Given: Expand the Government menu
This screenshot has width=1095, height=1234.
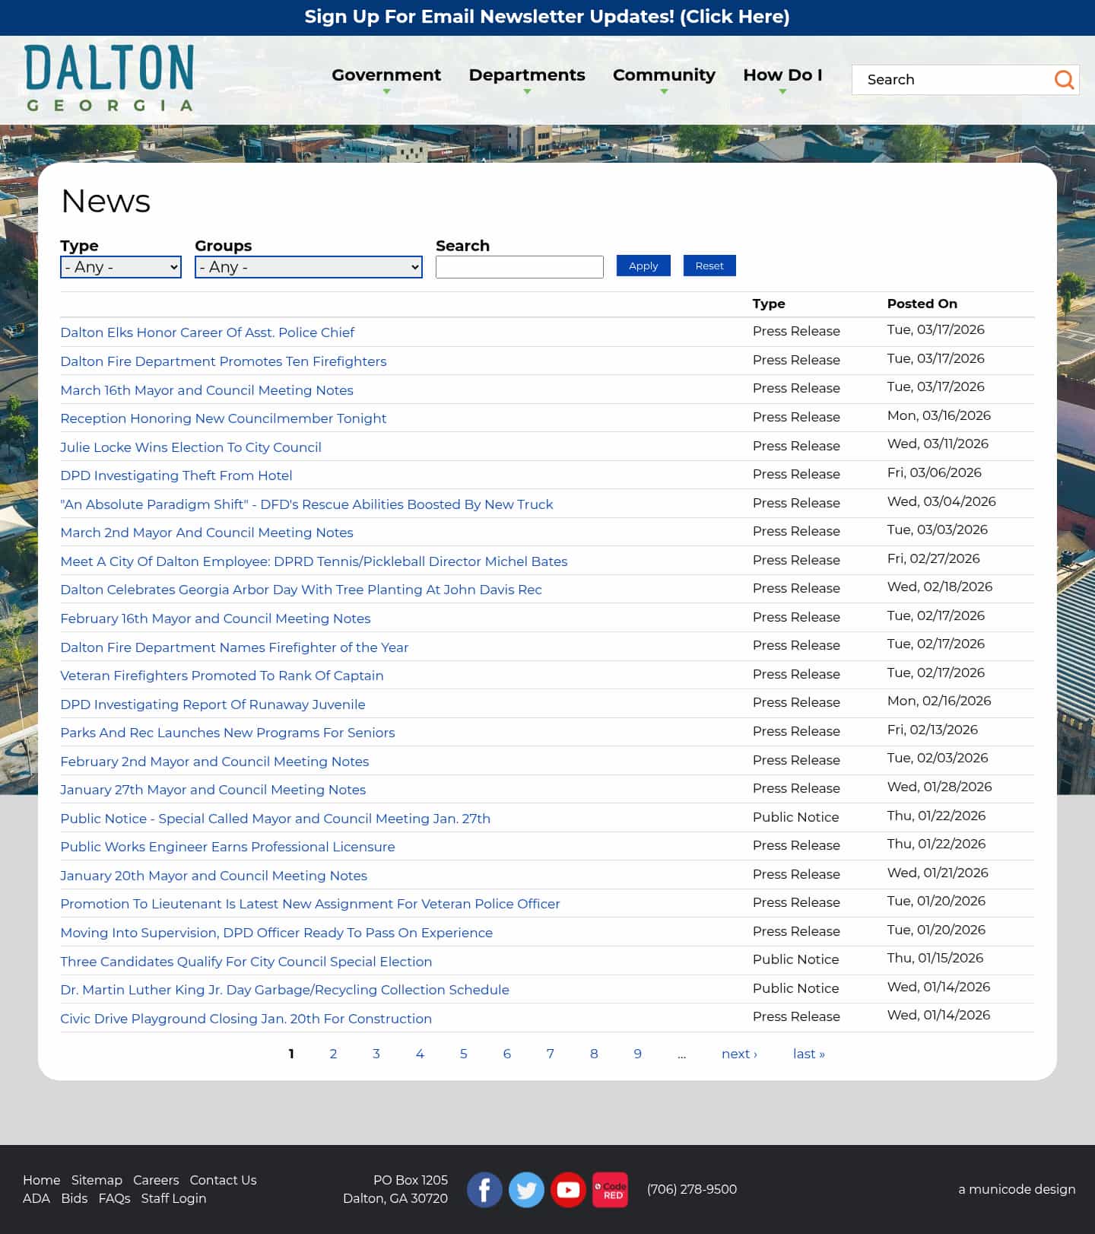Looking at the screenshot, I should tap(386, 75).
